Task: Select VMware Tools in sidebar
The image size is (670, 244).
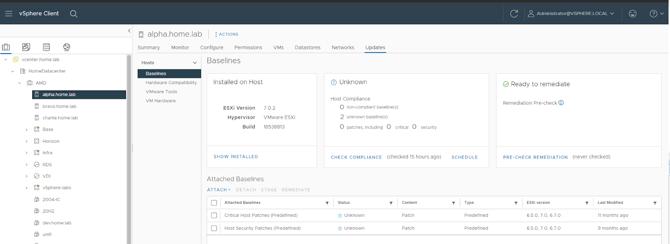Action: pyautogui.click(x=161, y=92)
